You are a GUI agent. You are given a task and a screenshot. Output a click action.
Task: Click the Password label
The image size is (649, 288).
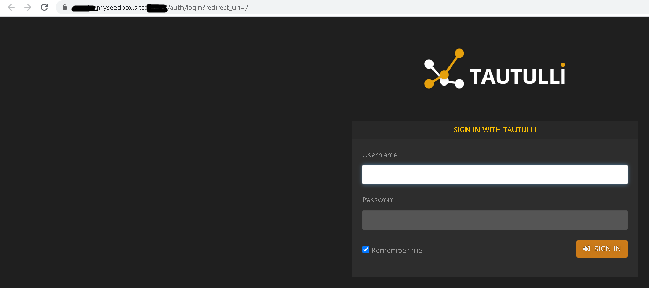pos(378,200)
